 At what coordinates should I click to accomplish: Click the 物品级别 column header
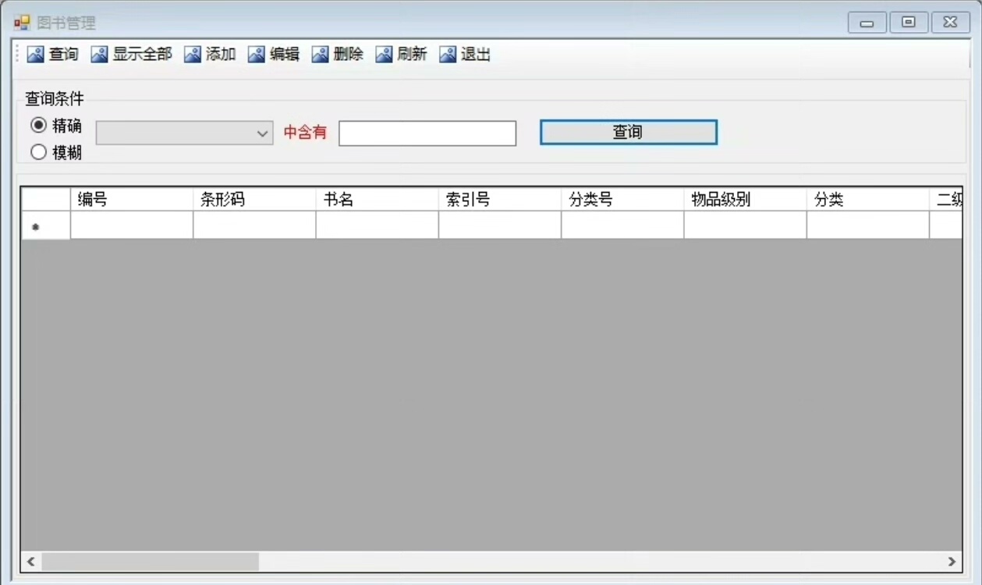click(746, 200)
